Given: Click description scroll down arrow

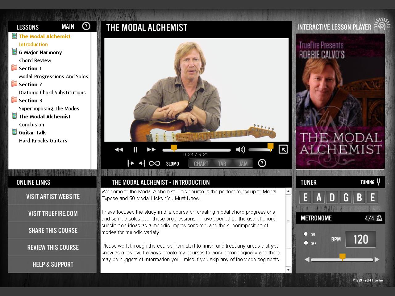Looking at the screenshot, I should tap(288, 270).
